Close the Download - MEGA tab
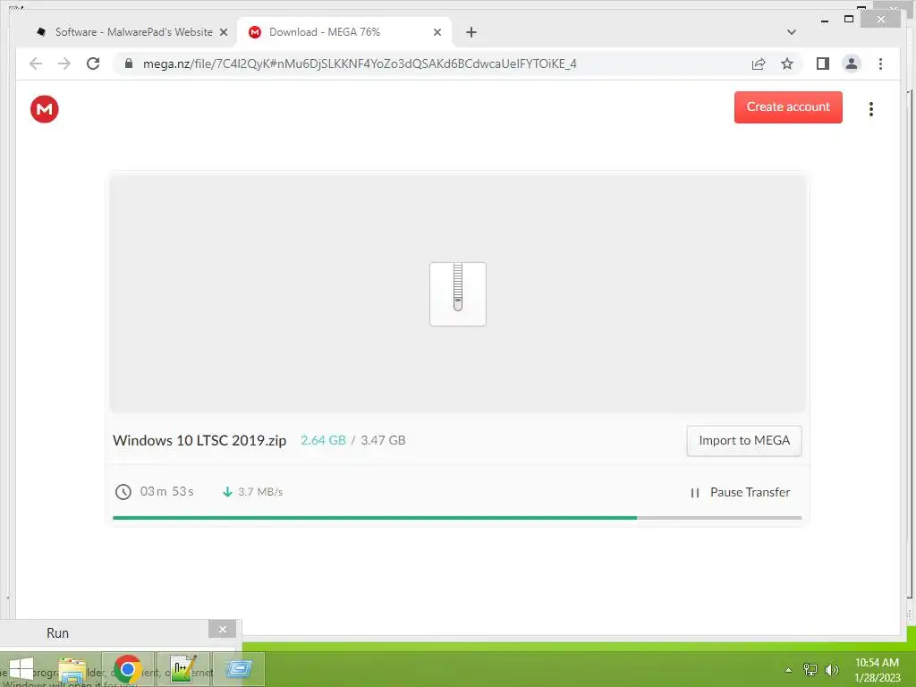Screen dimensions: 916x687 (x=437, y=32)
